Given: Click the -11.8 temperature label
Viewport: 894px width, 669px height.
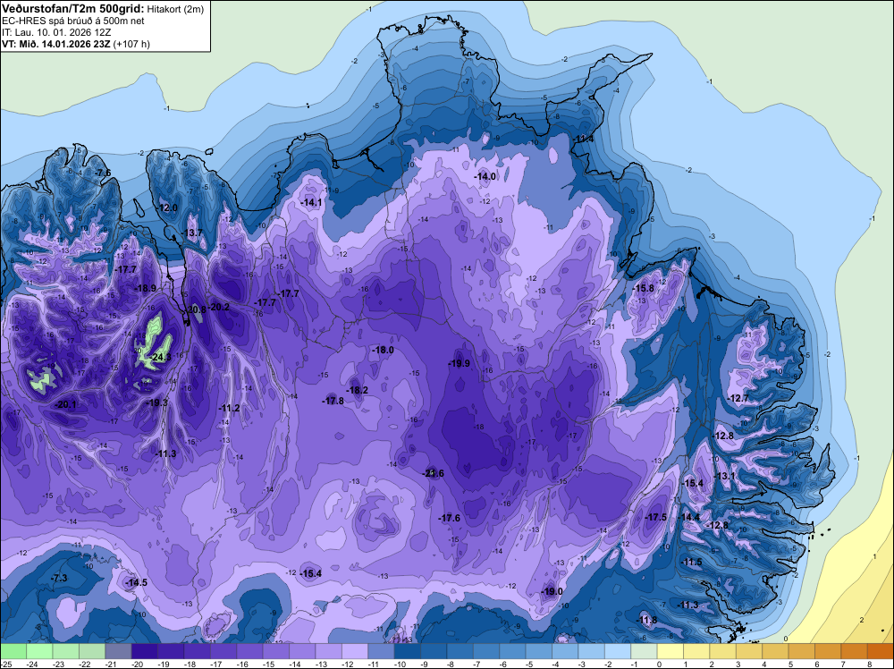Looking at the screenshot, I should click(646, 620).
